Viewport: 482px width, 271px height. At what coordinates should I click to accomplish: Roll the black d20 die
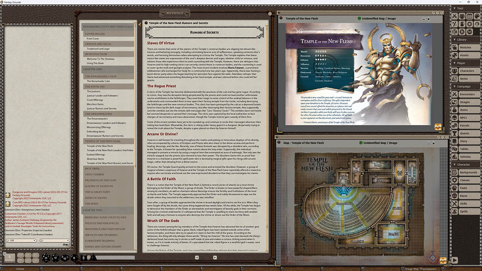(x=46, y=258)
